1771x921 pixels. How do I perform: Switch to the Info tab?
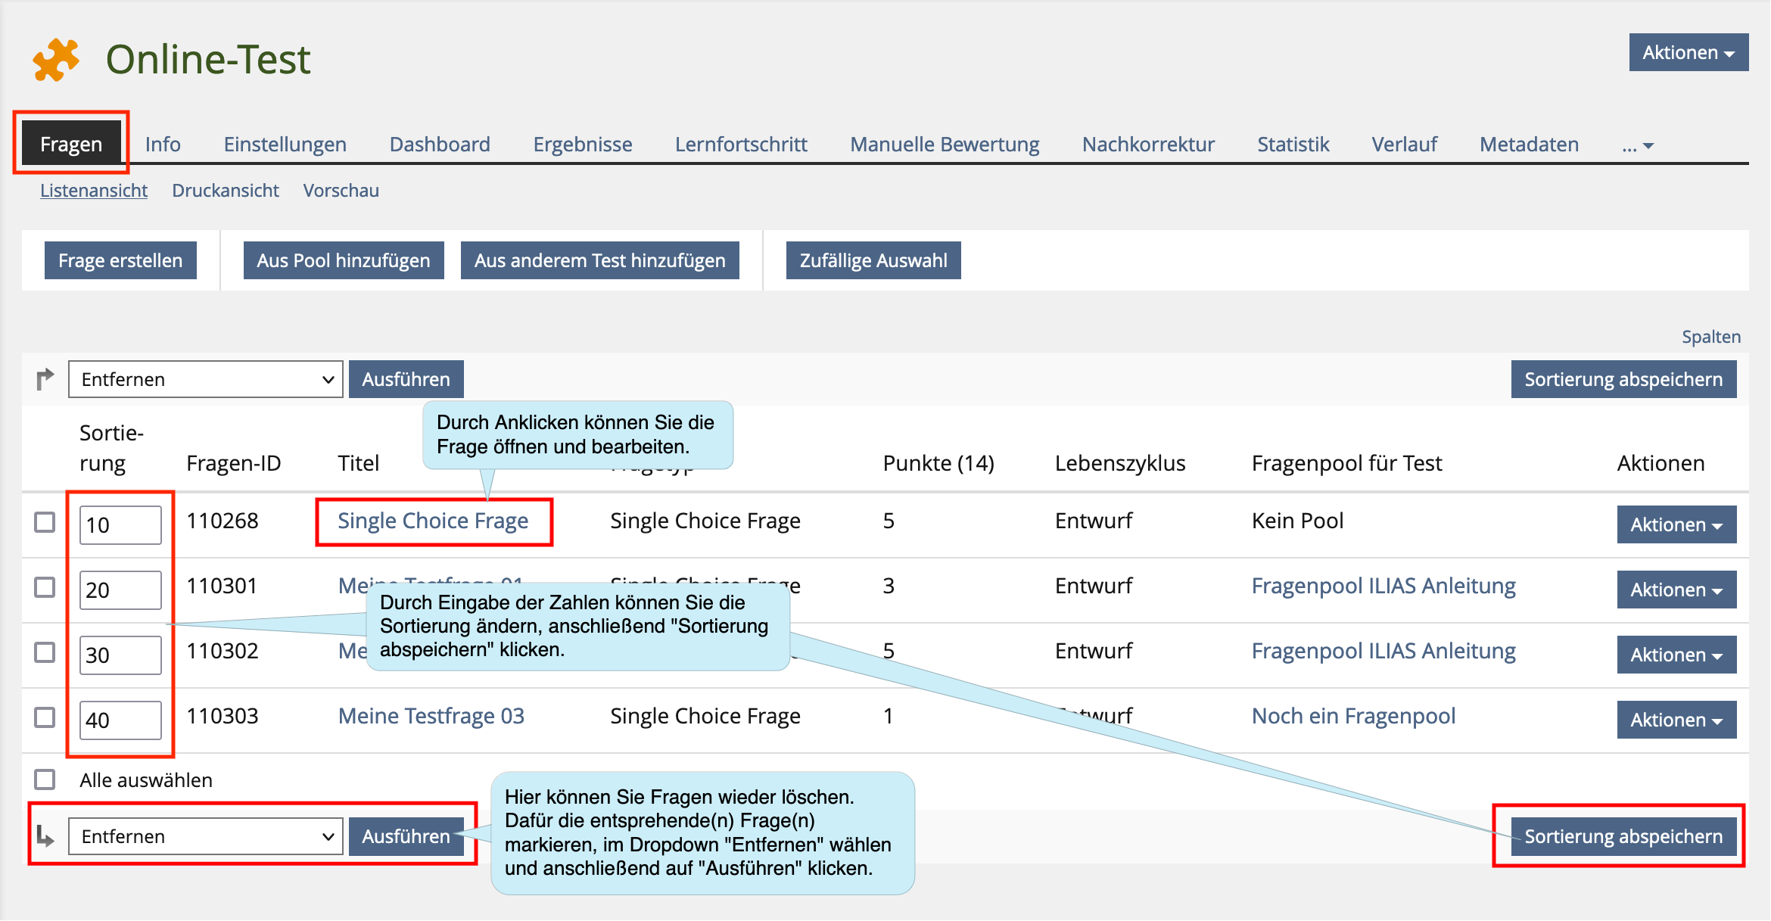pos(163,144)
